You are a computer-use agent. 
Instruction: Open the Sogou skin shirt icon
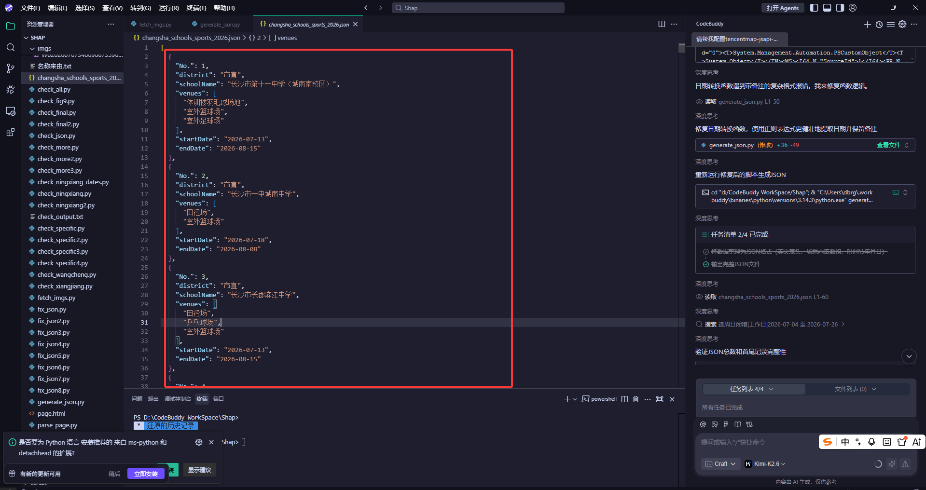pyautogui.click(x=901, y=442)
